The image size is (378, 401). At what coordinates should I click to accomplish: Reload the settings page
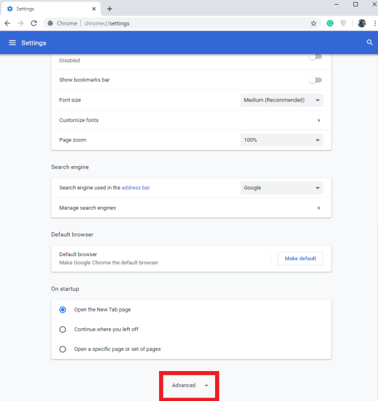[x=34, y=23]
